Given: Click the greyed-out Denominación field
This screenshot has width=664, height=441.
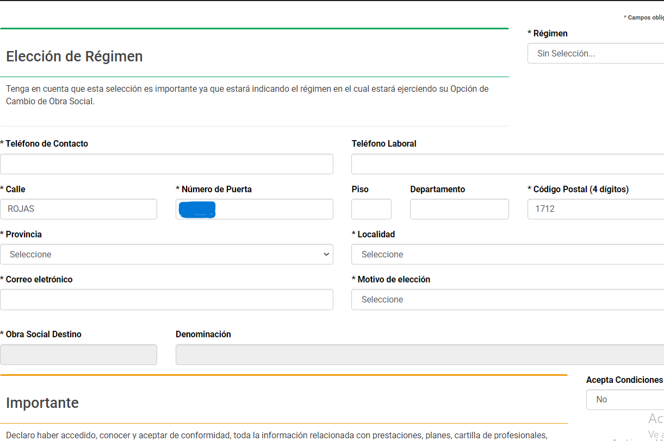Looking at the screenshot, I should pos(419,355).
